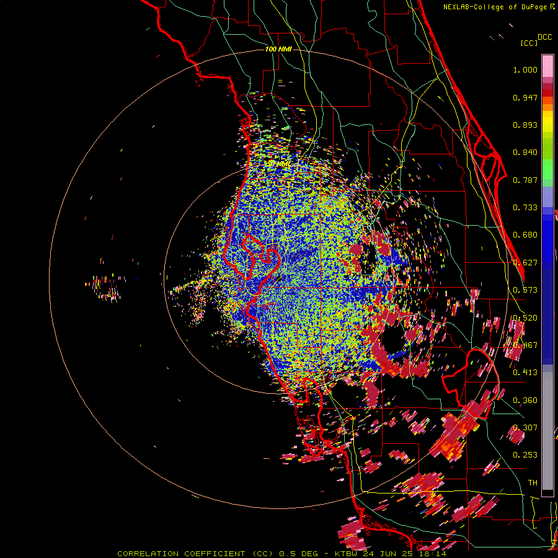Select the 0.787 scale value
This screenshot has height=558, width=558.
(525, 180)
